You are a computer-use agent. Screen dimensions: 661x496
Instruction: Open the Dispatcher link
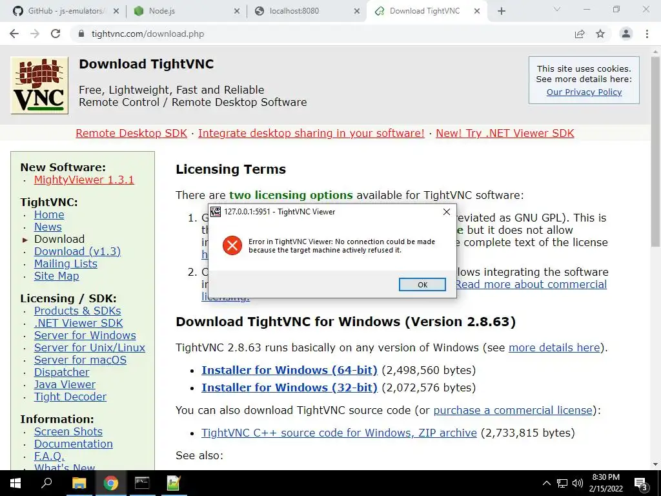(61, 372)
